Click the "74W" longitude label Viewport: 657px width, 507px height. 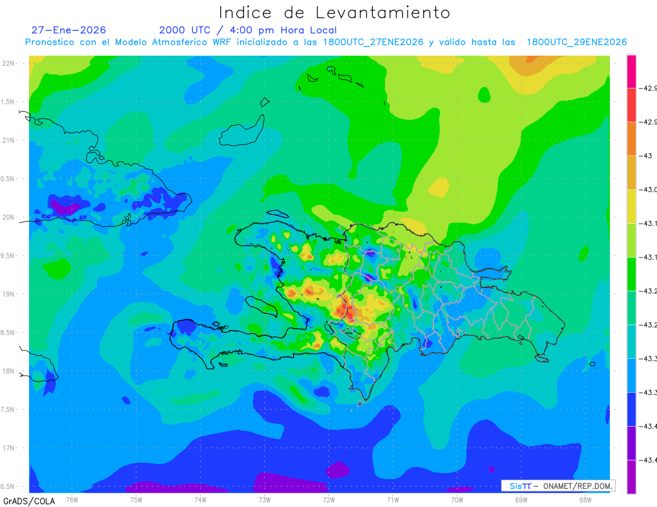tap(200, 499)
